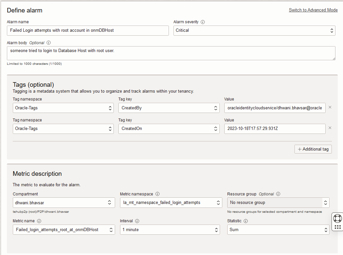The width and height of the screenshot is (343, 255).
Task: Open the Statistic dropdown showing Sum
Action: pyautogui.click(x=278, y=230)
